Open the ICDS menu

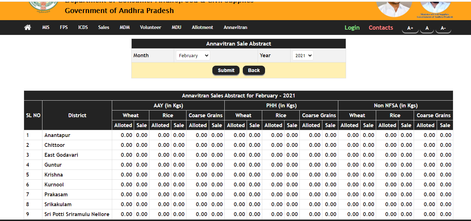pos(83,28)
